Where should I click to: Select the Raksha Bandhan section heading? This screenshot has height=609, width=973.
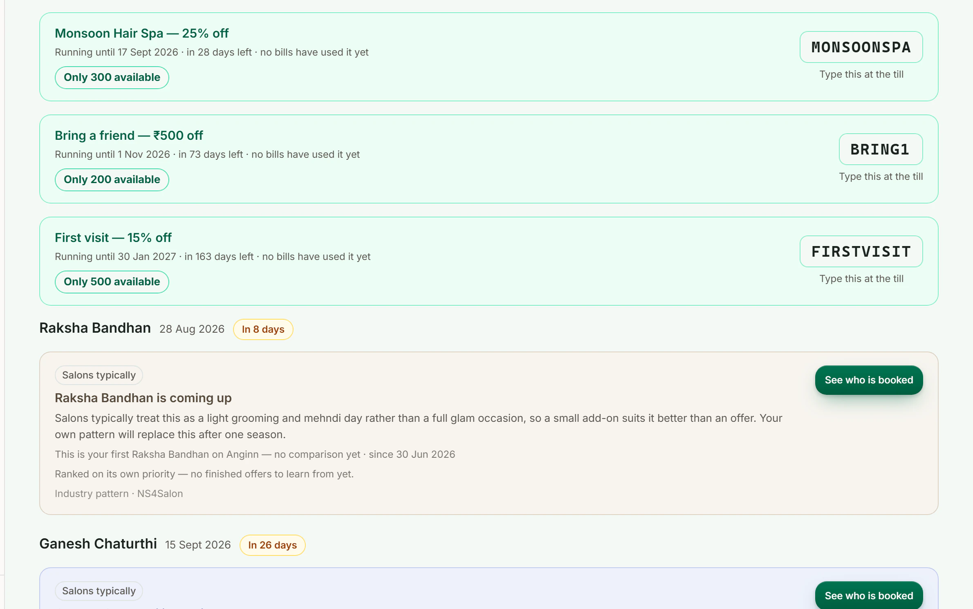click(95, 328)
